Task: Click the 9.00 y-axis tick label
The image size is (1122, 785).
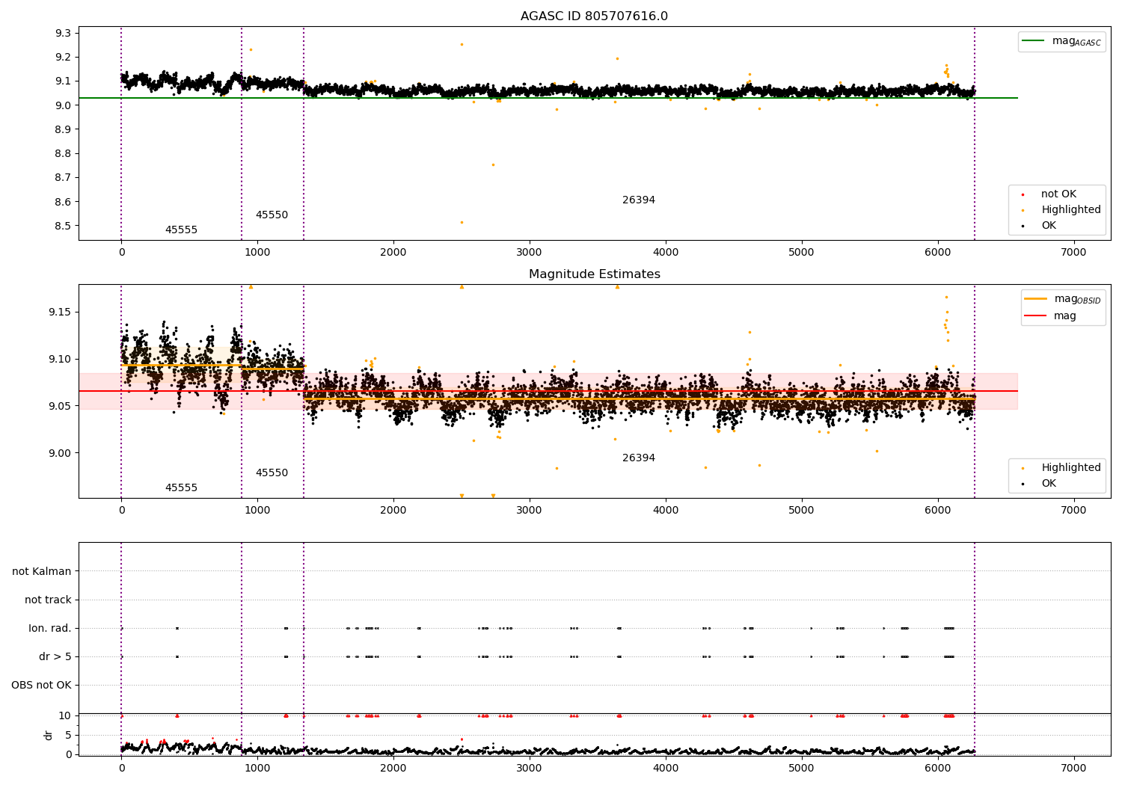Action: (x=60, y=453)
